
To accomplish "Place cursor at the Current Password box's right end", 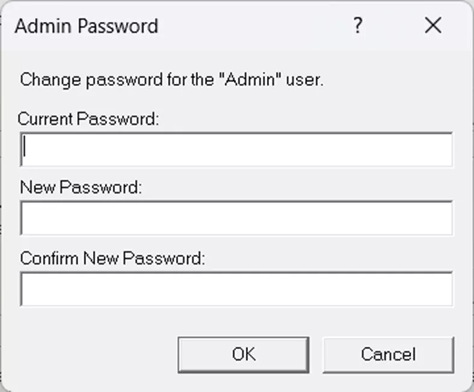I will [x=443, y=149].
